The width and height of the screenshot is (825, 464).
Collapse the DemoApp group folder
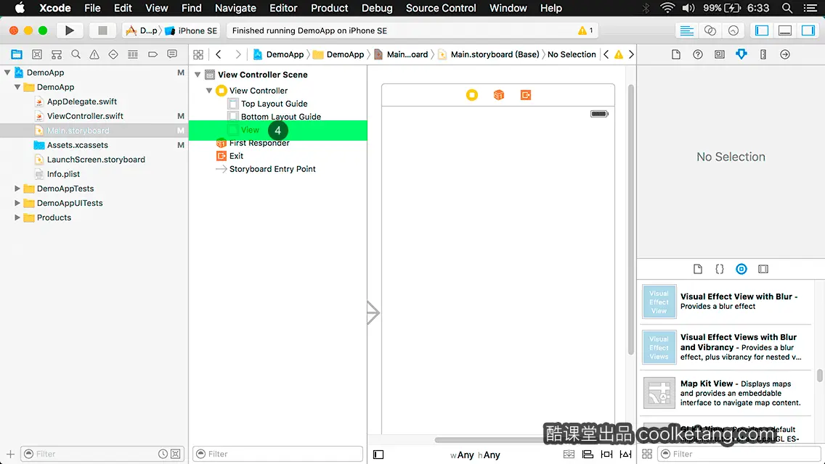[x=17, y=87]
